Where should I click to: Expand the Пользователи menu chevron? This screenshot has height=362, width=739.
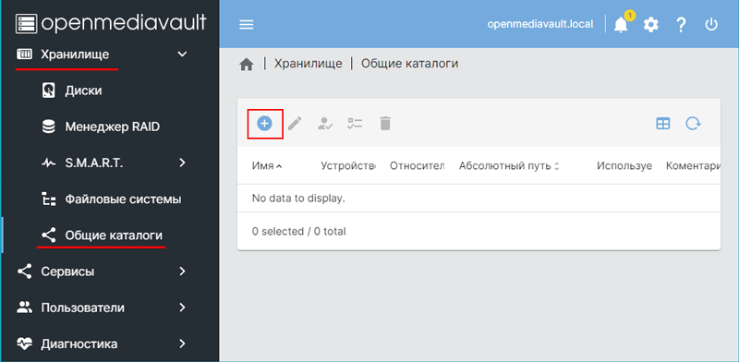pyautogui.click(x=182, y=308)
